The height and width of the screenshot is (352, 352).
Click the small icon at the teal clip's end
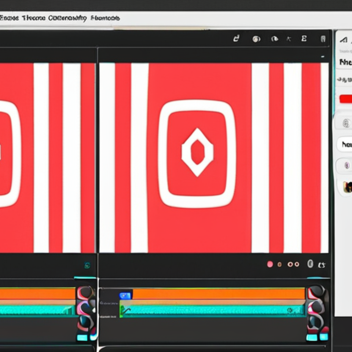(290, 310)
